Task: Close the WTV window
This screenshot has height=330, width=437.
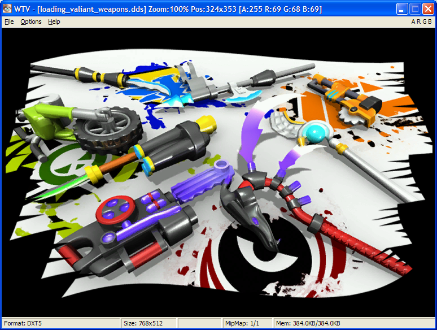Action: click(x=428, y=9)
